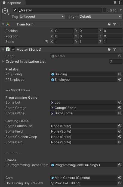This screenshot has height=187, width=123.
Task: Open Transform preset settings icon
Action: 115,24
